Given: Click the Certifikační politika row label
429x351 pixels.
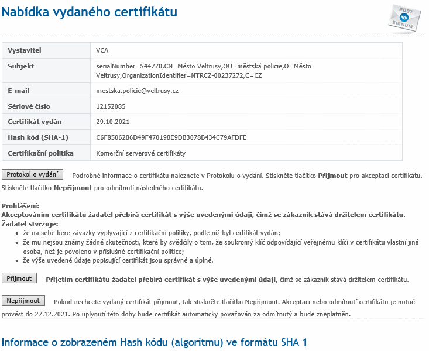Looking at the screenshot, I should tap(40, 153).
